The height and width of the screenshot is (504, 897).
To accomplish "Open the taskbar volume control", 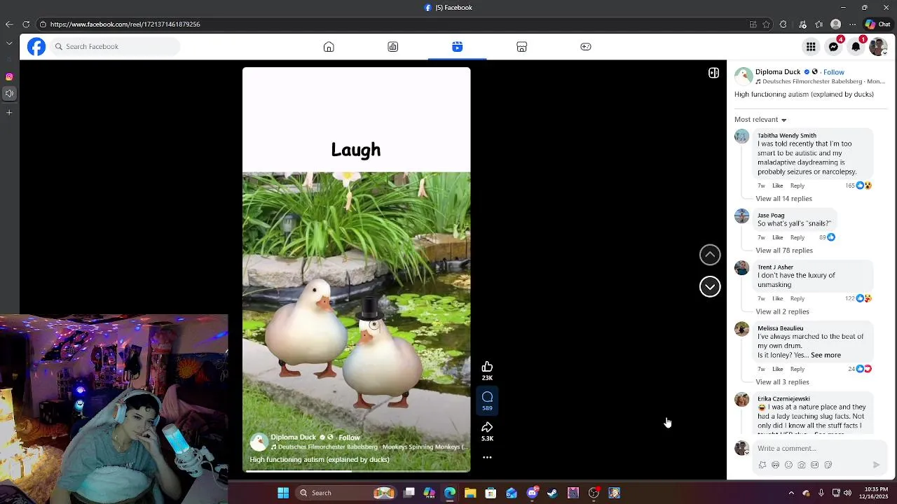I will point(847,493).
